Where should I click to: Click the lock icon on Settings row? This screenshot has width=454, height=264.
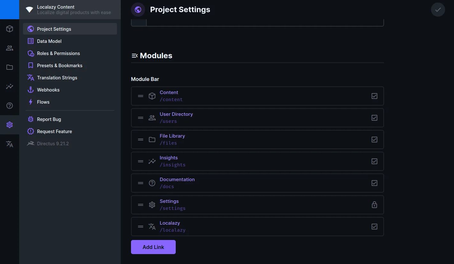point(374,205)
